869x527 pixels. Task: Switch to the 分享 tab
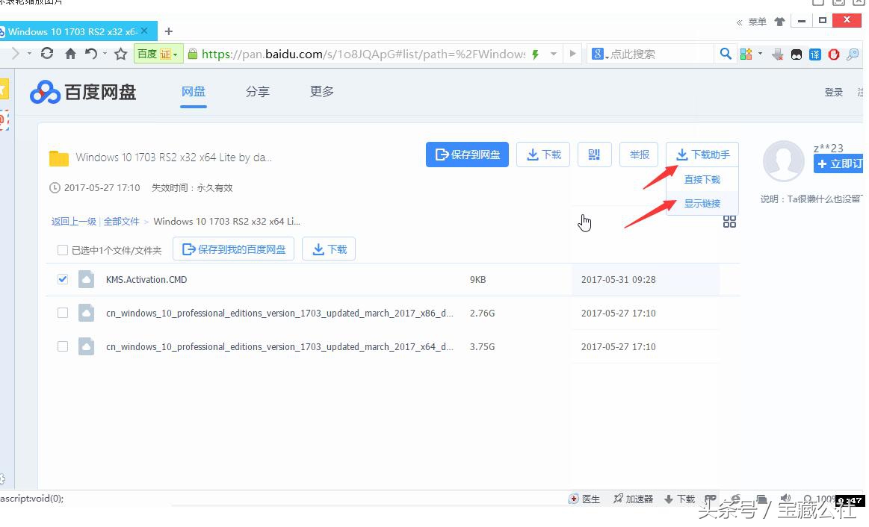point(257,92)
